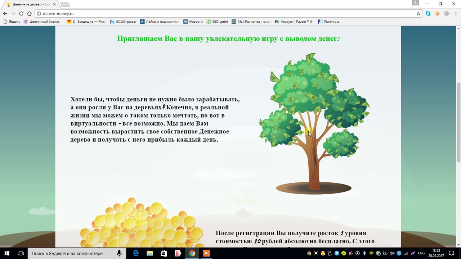Viewport: 461px width, 259px height.
Task: Launch Yandex Browser from taskbar
Action: 178,253
